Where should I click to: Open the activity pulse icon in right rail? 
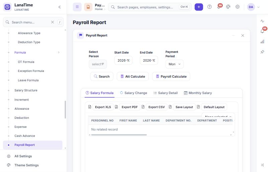(x=262, y=21)
